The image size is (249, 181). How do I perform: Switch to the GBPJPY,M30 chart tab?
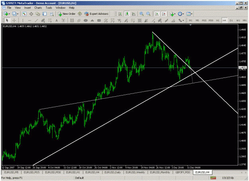click(182, 172)
